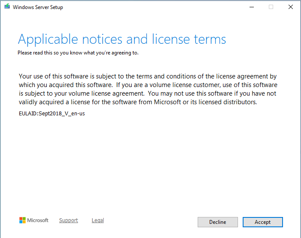Click the 'Applicable notices and license terms' heading

coord(122,39)
